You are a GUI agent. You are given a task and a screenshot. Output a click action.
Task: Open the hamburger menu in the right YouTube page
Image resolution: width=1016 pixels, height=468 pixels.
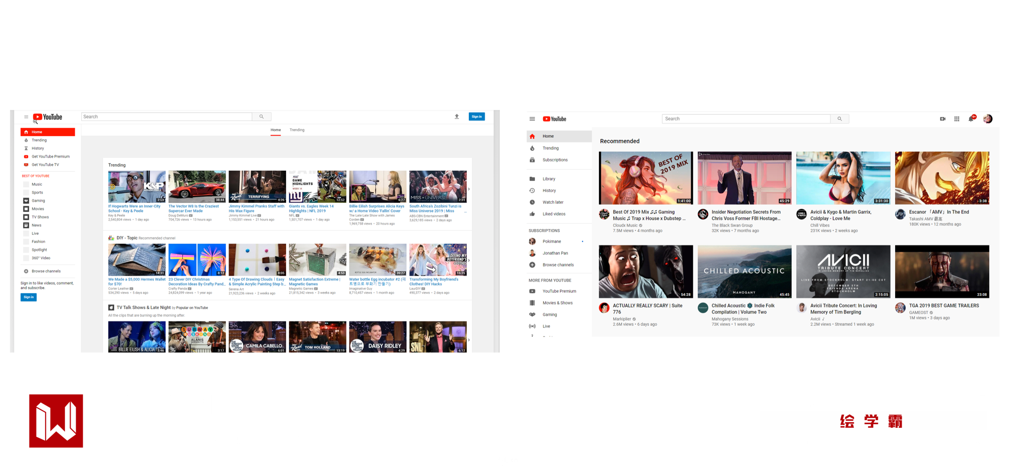click(x=532, y=119)
